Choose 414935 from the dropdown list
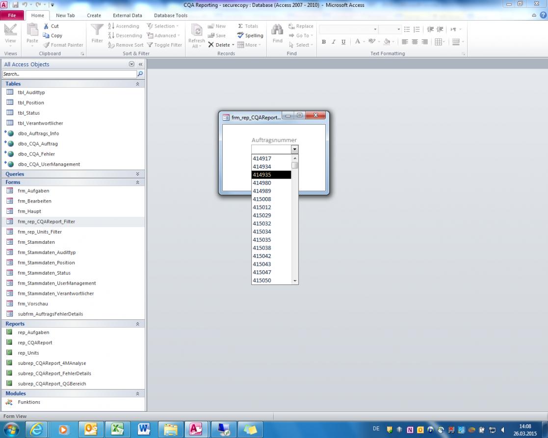 point(262,175)
